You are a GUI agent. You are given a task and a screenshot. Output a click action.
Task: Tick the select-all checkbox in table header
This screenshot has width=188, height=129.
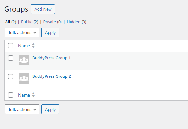point(11,46)
